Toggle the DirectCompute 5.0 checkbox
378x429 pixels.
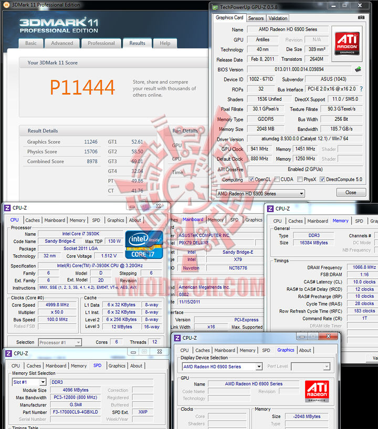pyautogui.click(x=322, y=179)
